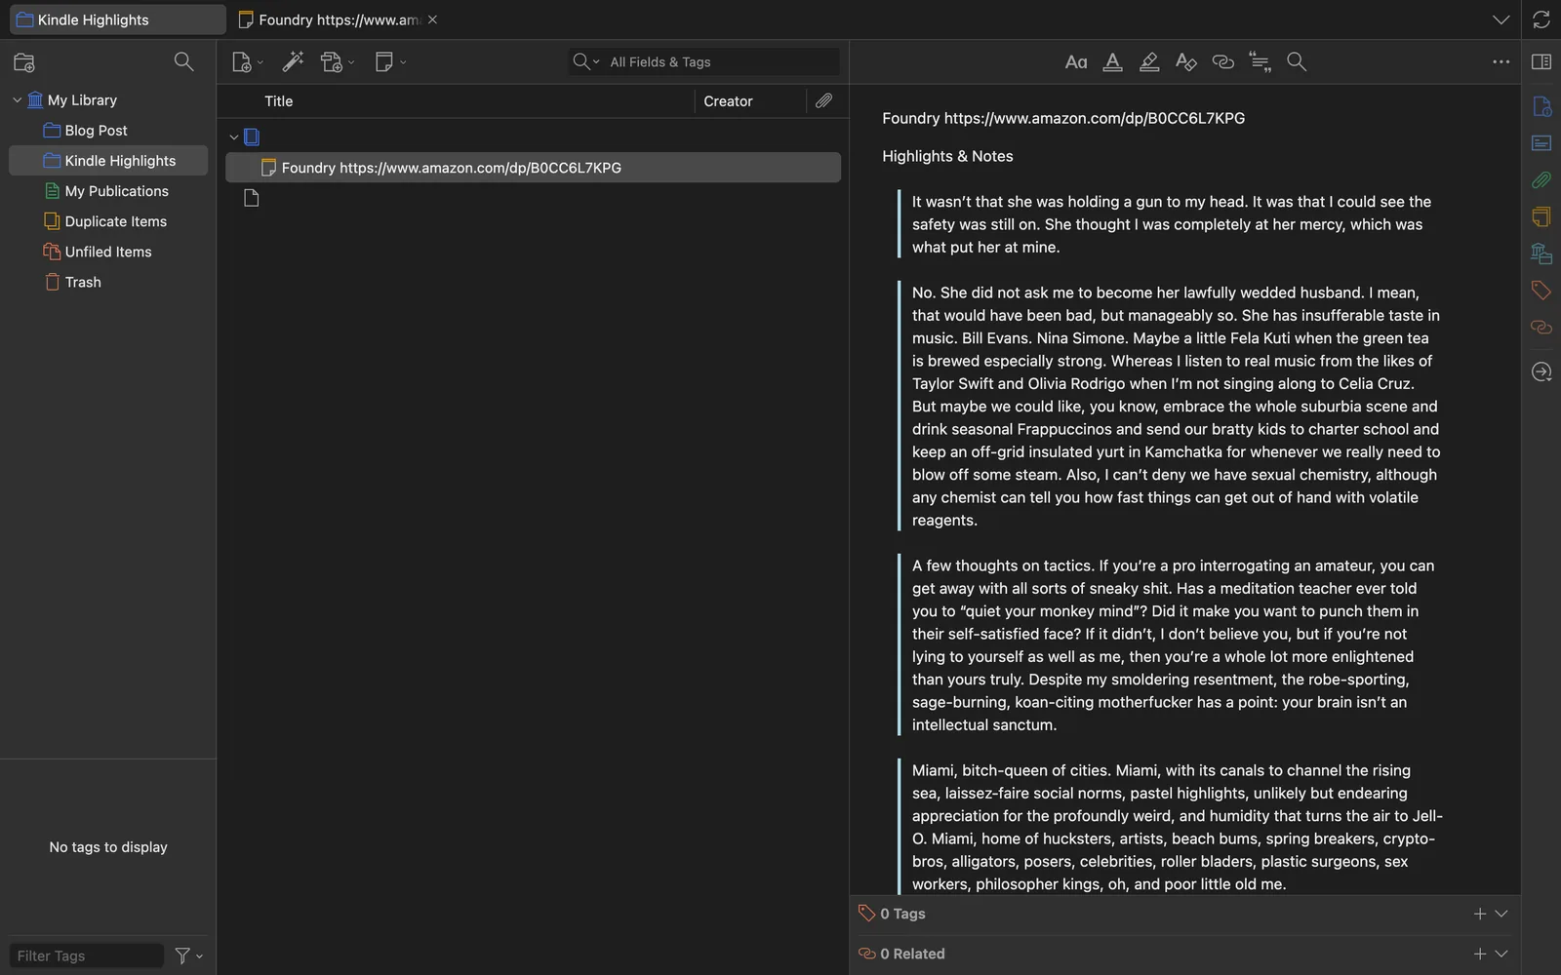Jump to Attachments section green paperclip icon
The height and width of the screenshot is (975, 1561).
[1541, 180]
